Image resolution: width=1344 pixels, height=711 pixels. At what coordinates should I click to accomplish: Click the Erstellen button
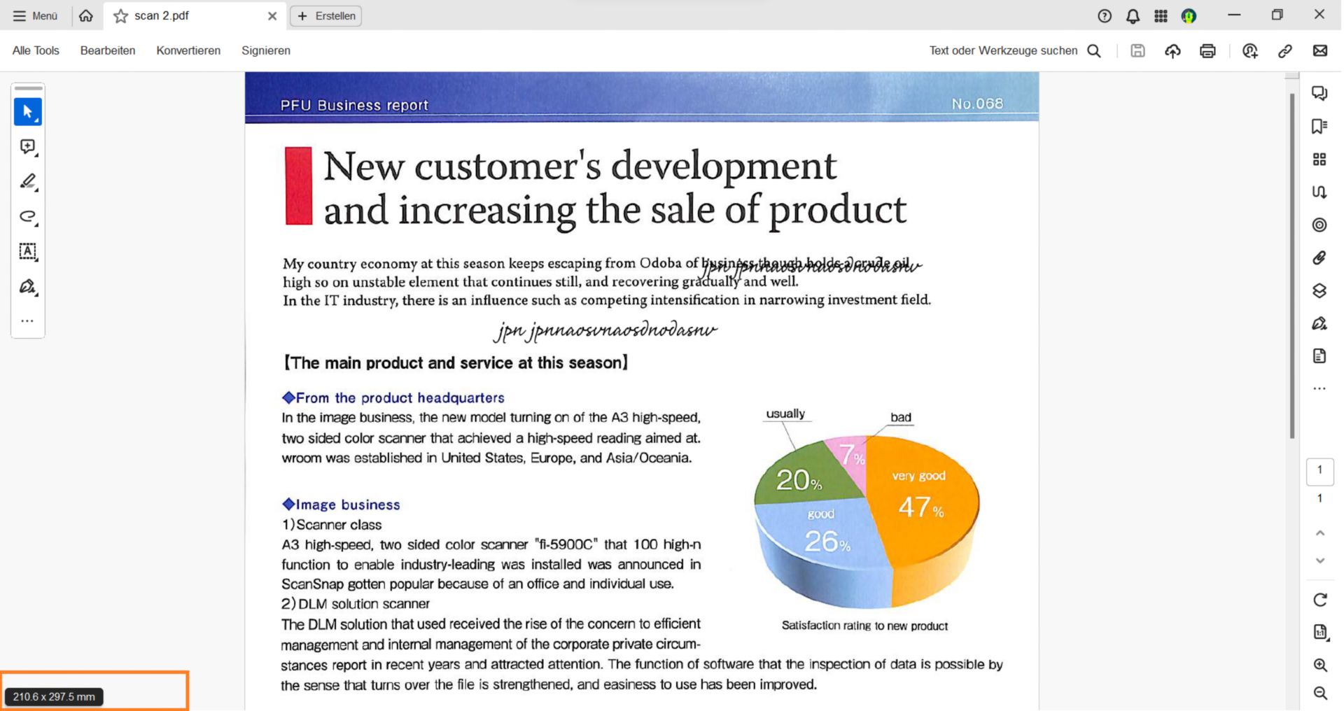coord(326,16)
